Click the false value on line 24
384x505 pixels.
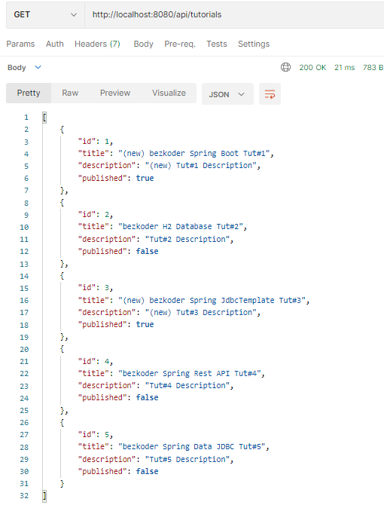coord(147,397)
